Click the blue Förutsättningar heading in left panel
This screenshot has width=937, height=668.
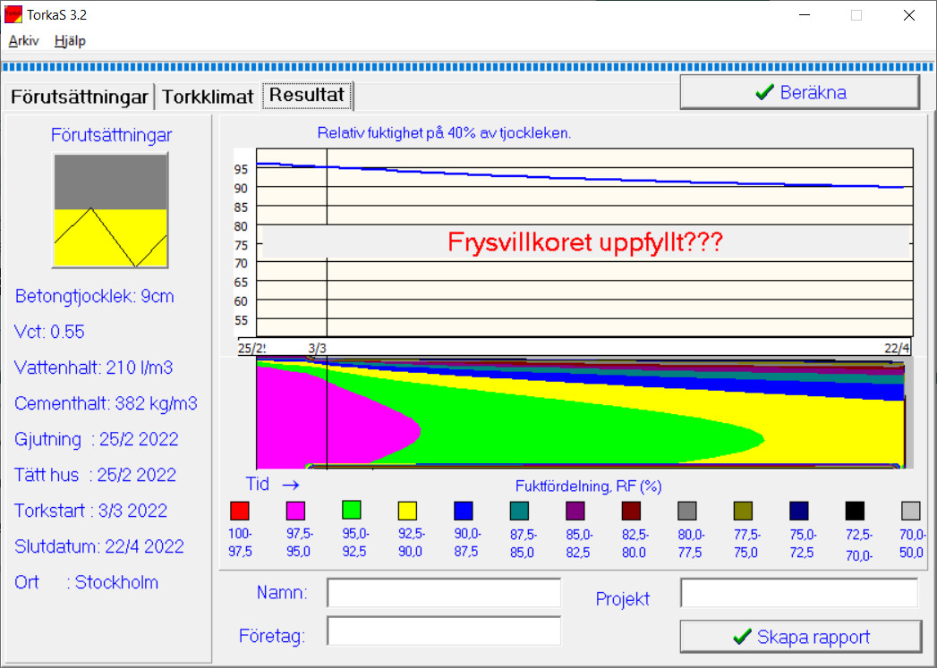pyautogui.click(x=111, y=135)
